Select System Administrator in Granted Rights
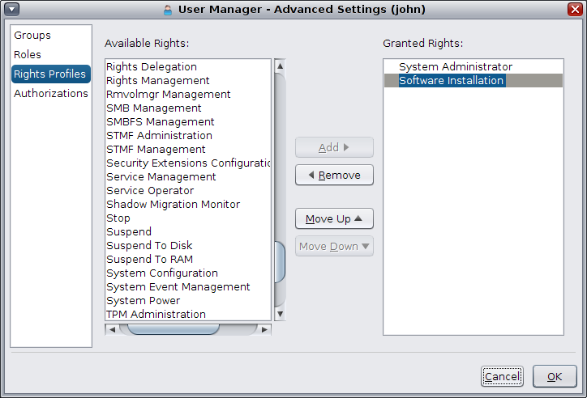Image resolution: width=587 pixels, height=398 pixels. click(455, 67)
